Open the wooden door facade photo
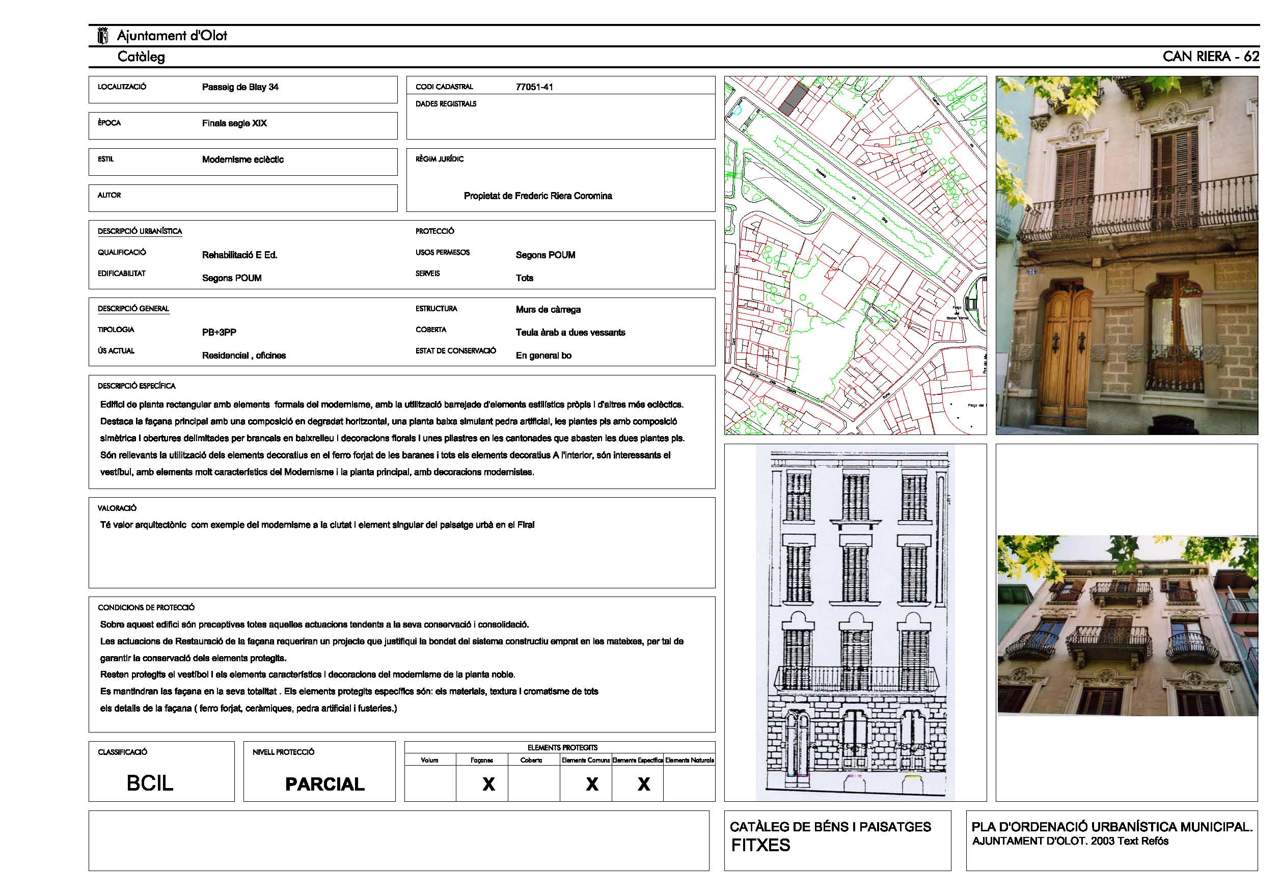 [x=1127, y=255]
